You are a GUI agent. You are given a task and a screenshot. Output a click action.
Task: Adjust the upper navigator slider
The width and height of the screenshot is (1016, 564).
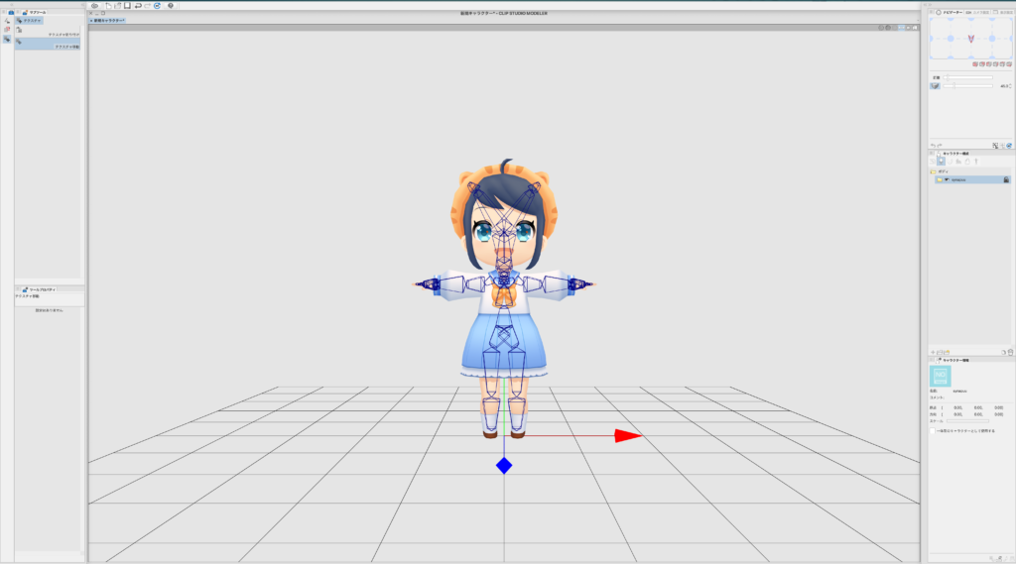(x=967, y=77)
